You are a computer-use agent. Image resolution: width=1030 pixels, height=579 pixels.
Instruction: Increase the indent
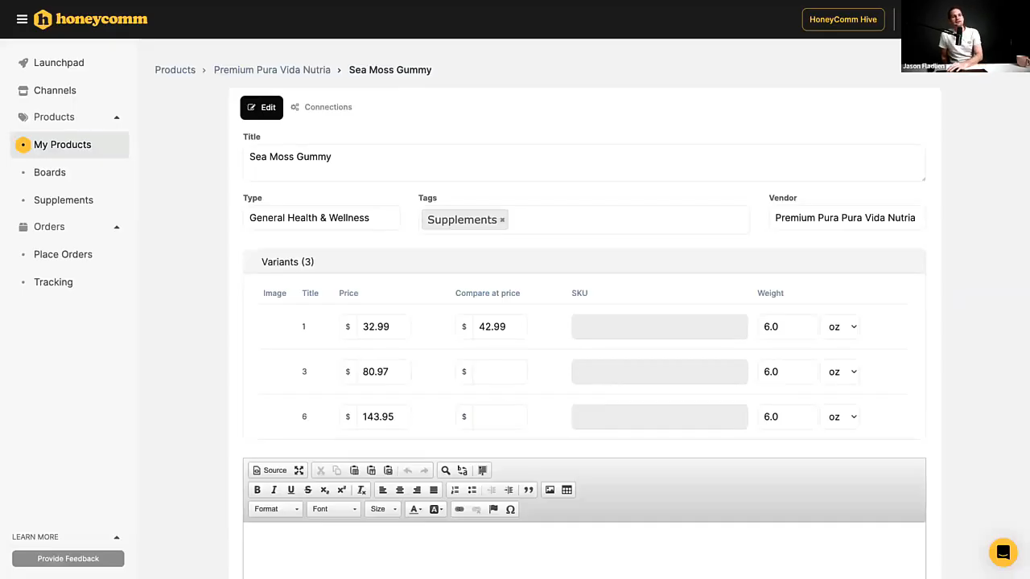[509, 490]
